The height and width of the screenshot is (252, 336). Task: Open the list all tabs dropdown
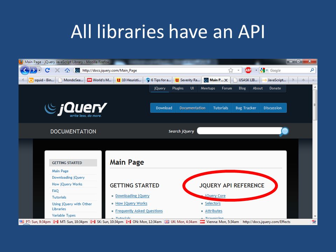pos(313,80)
